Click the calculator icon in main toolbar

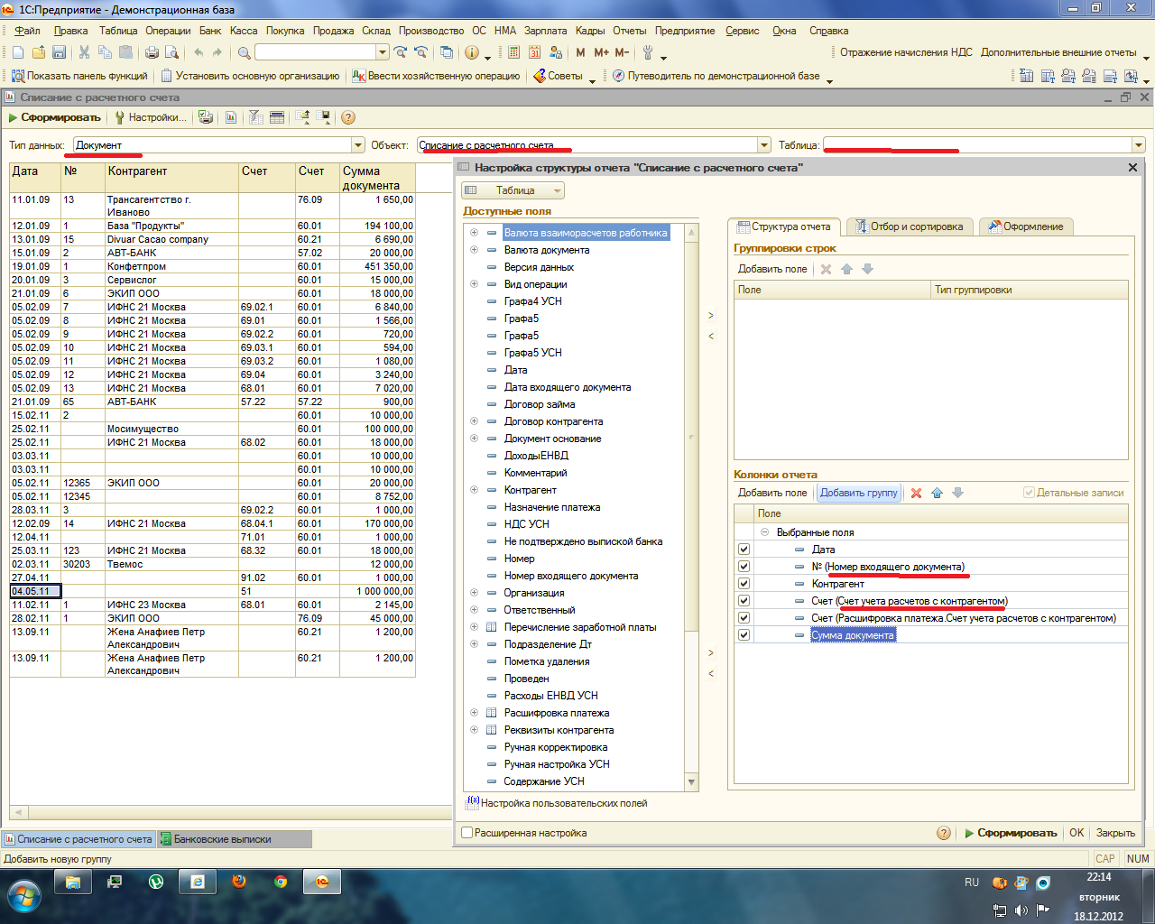513,52
